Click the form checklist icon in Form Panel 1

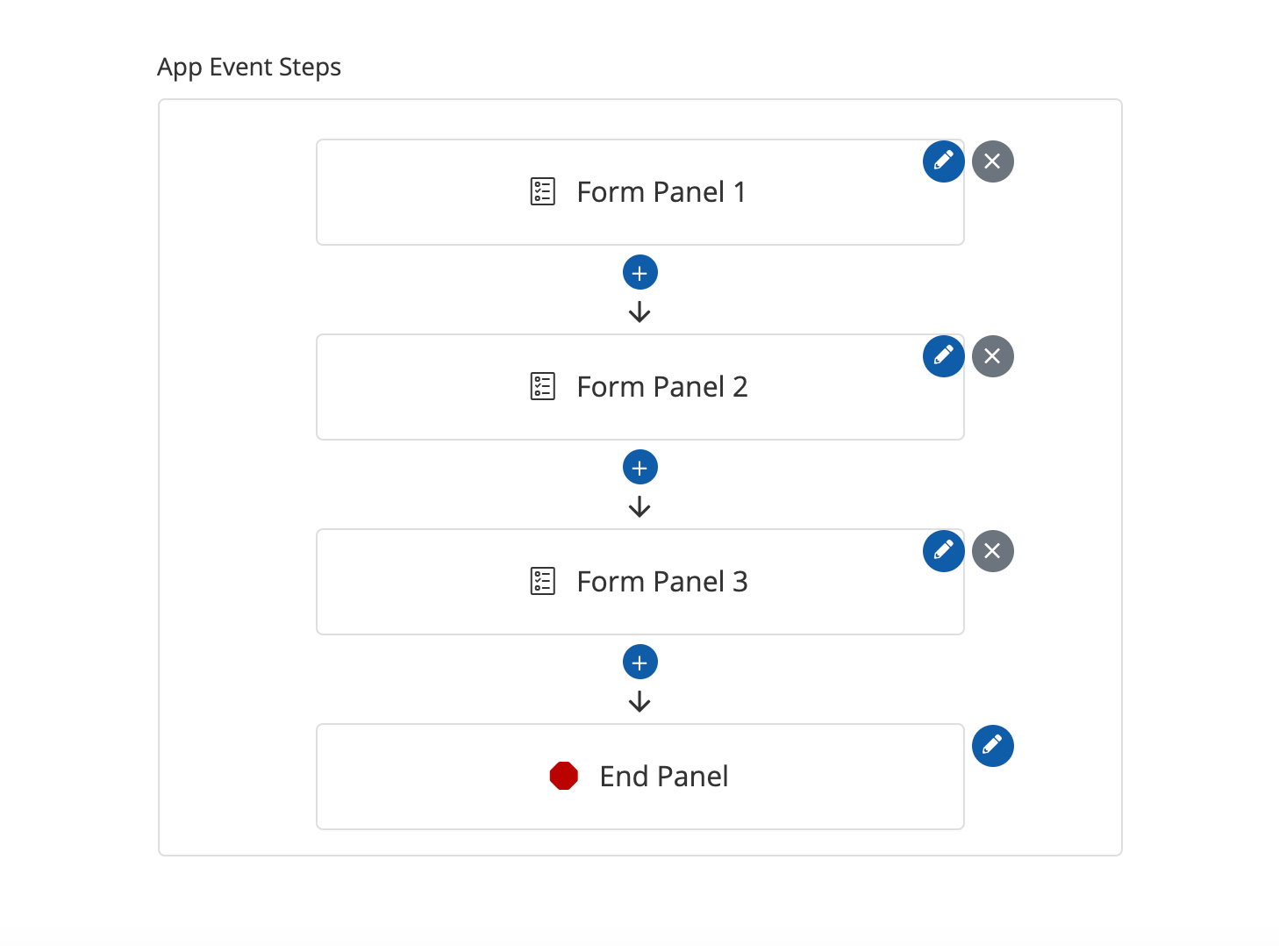point(543,191)
